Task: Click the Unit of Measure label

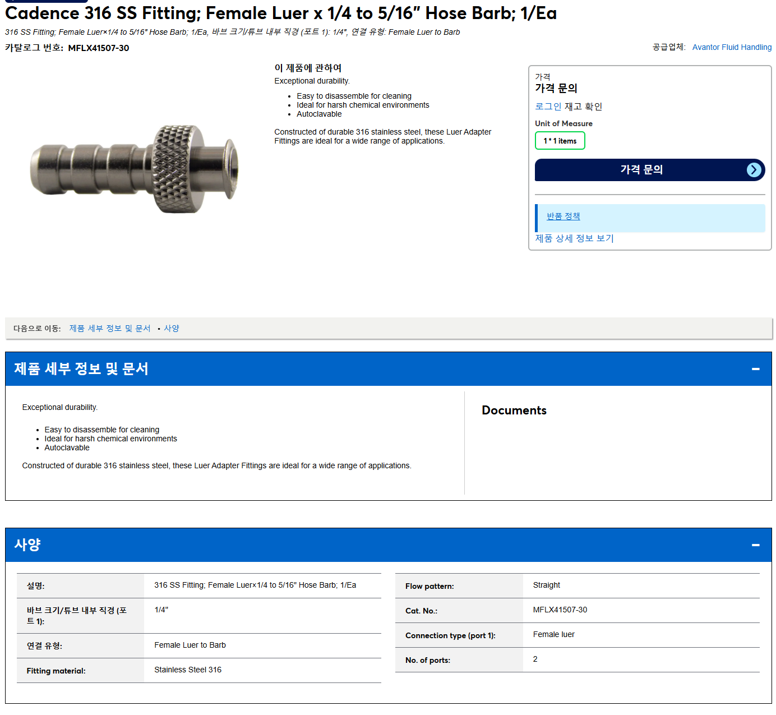Action: [x=563, y=124]
